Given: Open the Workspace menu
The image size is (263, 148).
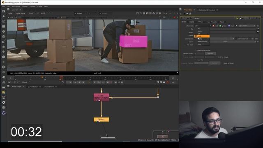Looking at the screenshot, I should pos(16,7).
